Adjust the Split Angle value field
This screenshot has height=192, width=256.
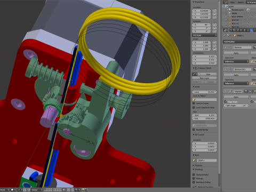236,106
